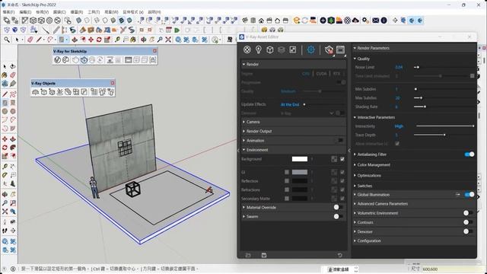Select the Zoom Extents tool in top toolbar
487x274 pixels.
pos(168,40)
